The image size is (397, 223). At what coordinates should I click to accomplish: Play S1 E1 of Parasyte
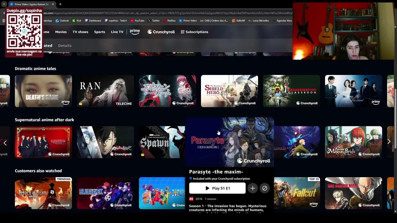tap(217, 188)
